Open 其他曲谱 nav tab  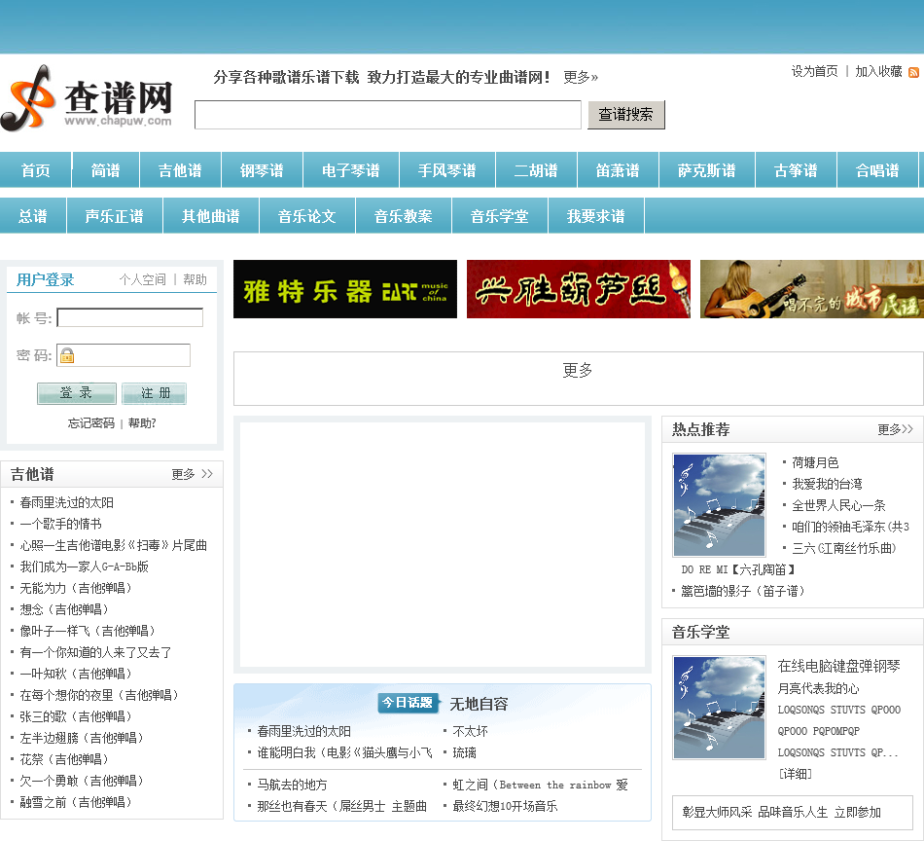pyautogui.click(x=211, y=216)
